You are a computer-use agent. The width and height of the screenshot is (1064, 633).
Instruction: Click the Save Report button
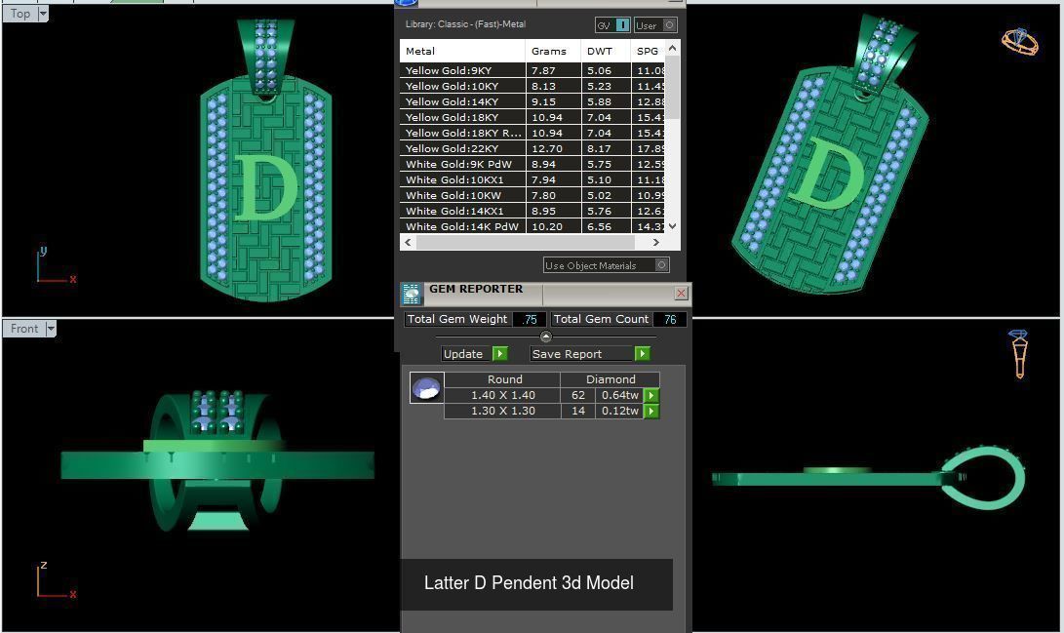pos(582,353)
